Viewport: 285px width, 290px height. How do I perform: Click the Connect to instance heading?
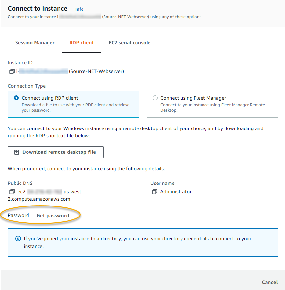38,9
